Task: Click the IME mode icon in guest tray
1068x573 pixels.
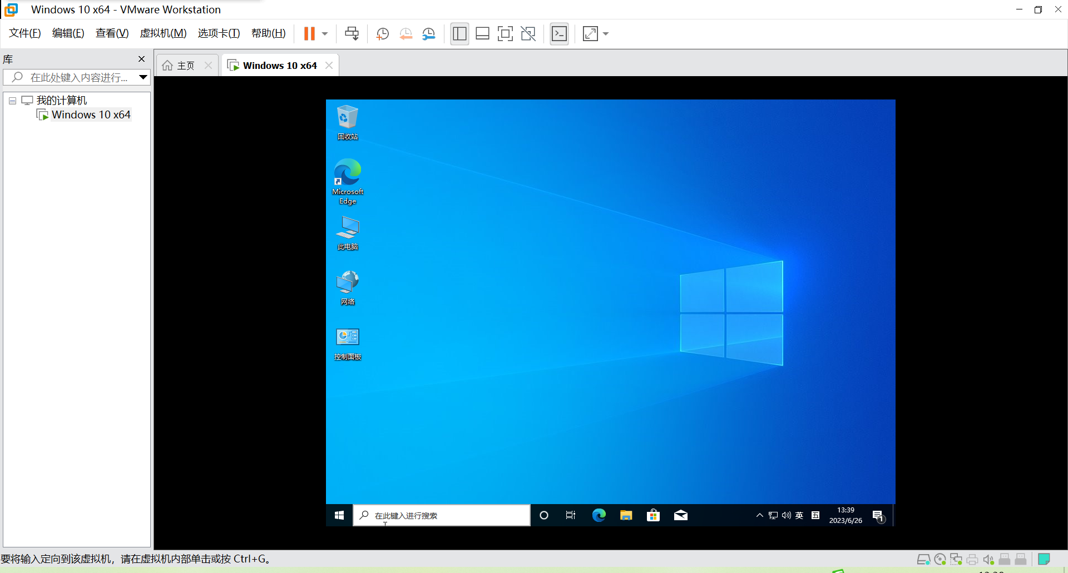Action: coord(815,515)
